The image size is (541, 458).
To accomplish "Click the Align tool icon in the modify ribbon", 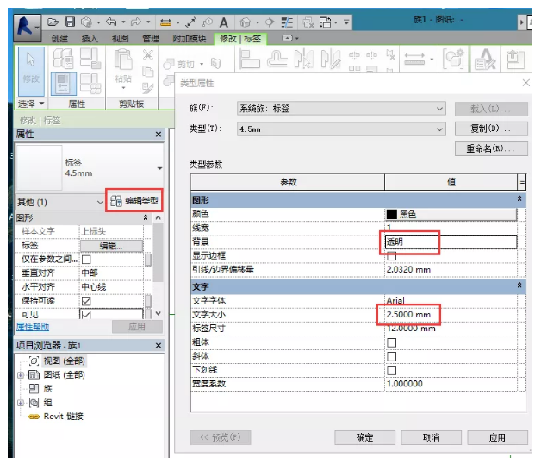I will [x=250, y=59].
